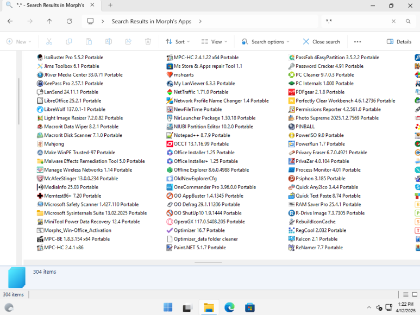Click the Up arrow navigation button

click(x=49, y=21)
